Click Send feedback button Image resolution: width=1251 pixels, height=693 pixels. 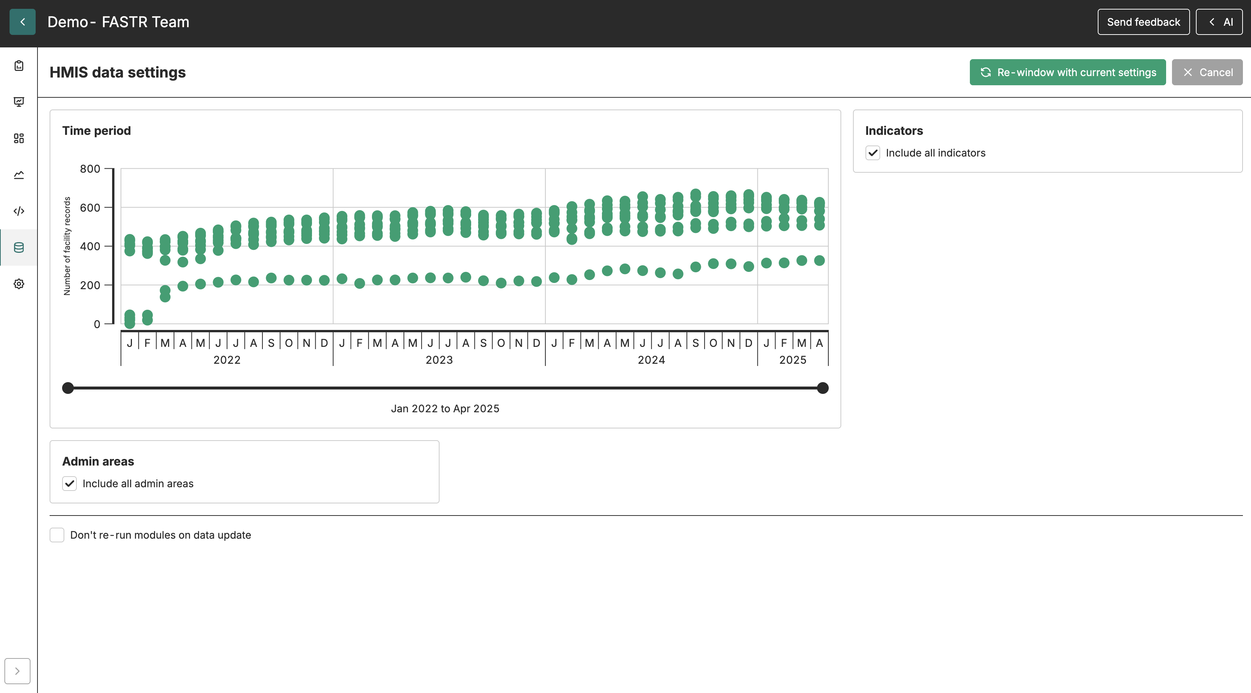pos(1143,22)
